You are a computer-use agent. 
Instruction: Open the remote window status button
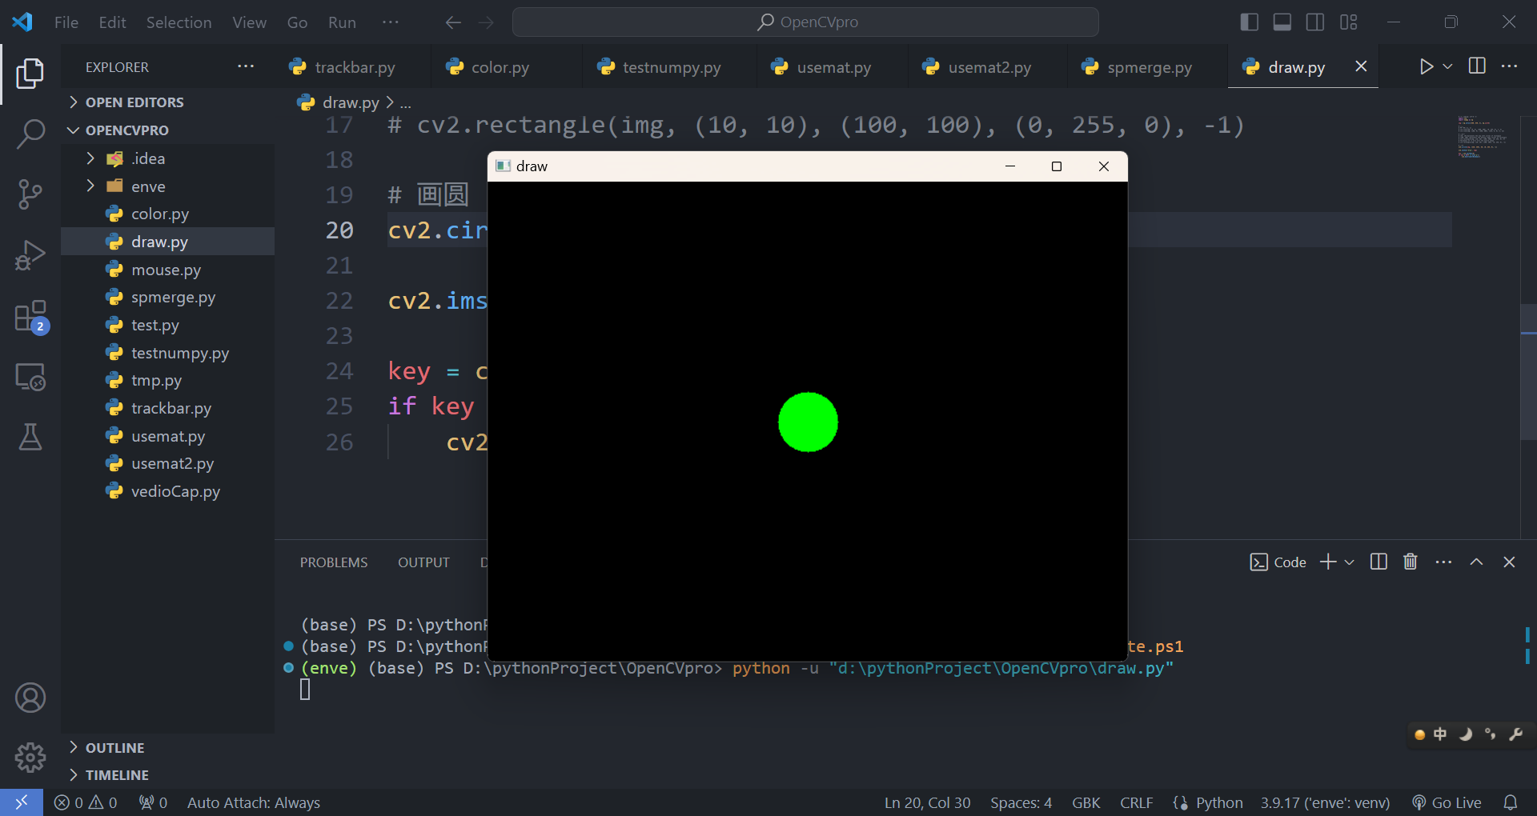pyautogui.click(x=22, y=802)
